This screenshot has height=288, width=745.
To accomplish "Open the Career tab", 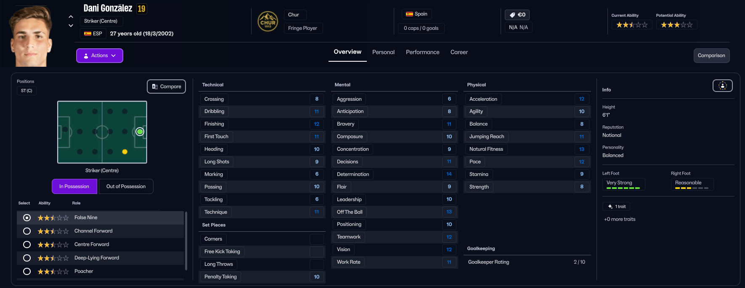I will pos(459,52).
